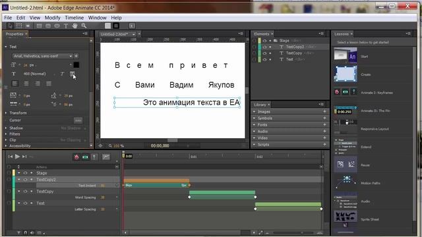Image resolution: width=422 pixels, height=237 pixels.
Task: Click the toolbar border color swatch
Action: pos(116,26)
